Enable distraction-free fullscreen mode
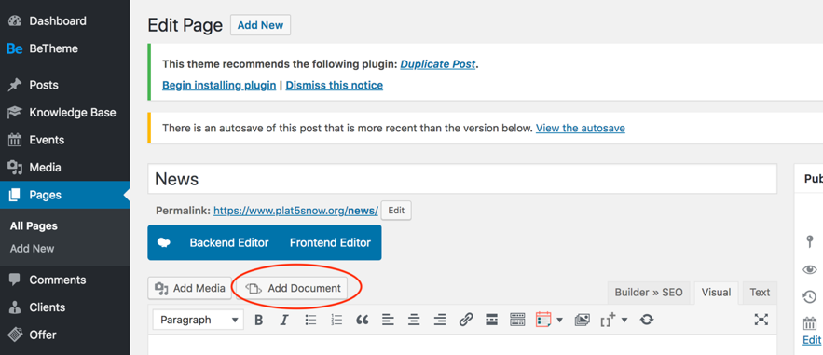This screenshot has height=355, width=823. 761,320
